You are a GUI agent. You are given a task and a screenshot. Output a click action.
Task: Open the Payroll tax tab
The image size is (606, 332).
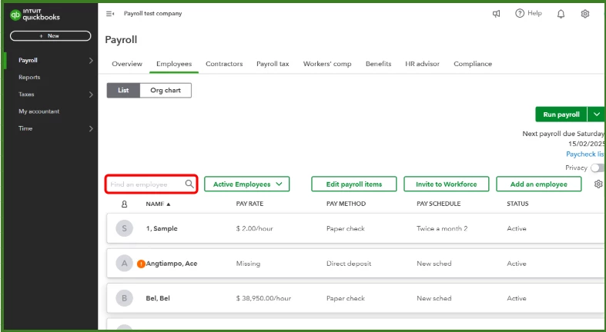point(273,64)
